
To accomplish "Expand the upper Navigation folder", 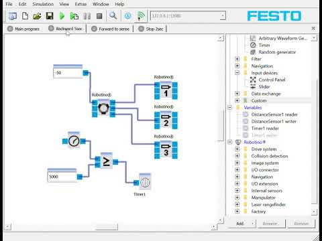I will tap(237, 66).
